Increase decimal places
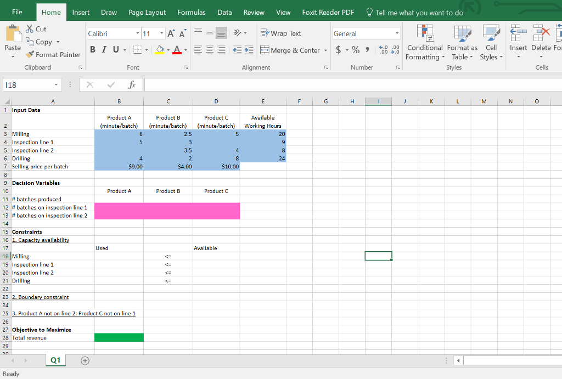562x379 pixels. click(383, 50)
